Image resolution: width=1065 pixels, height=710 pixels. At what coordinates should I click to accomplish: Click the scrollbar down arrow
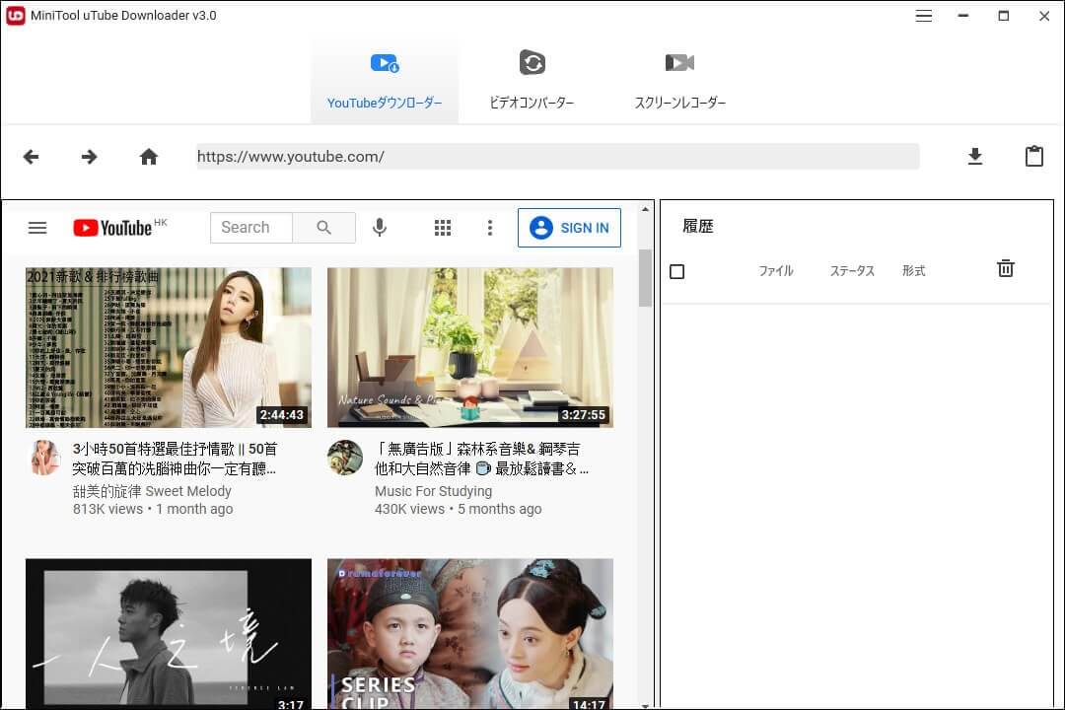[645, 705]
